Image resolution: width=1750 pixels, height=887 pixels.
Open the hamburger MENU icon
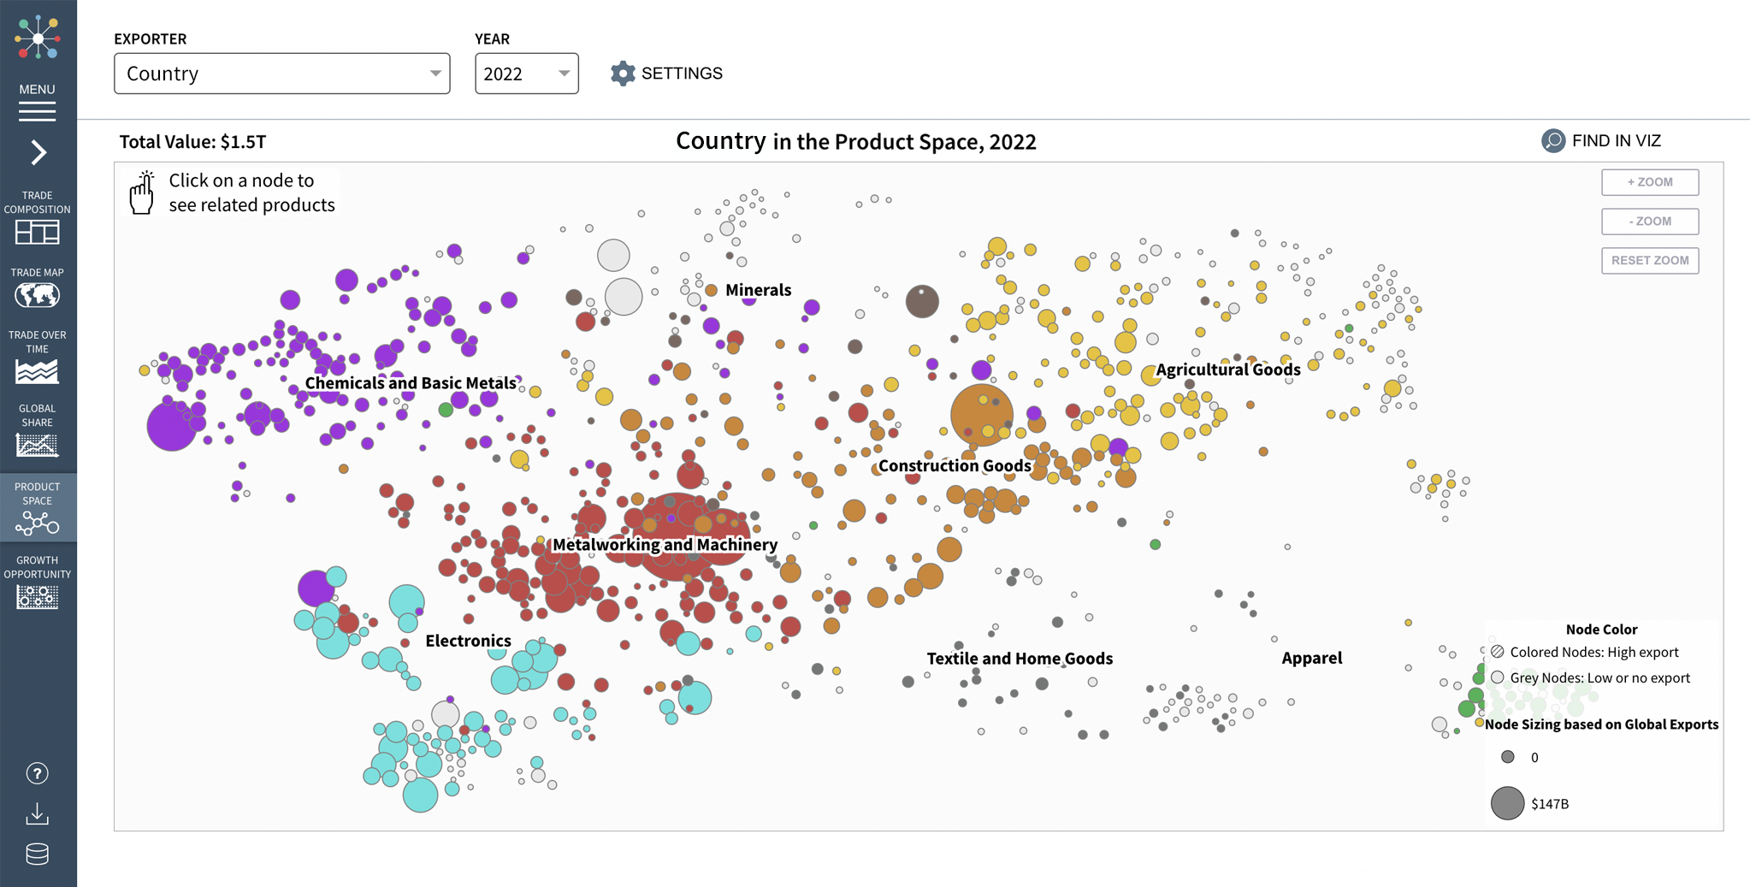[x=37, y=110]
